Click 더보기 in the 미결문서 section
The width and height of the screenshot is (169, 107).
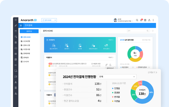point(111,58)
